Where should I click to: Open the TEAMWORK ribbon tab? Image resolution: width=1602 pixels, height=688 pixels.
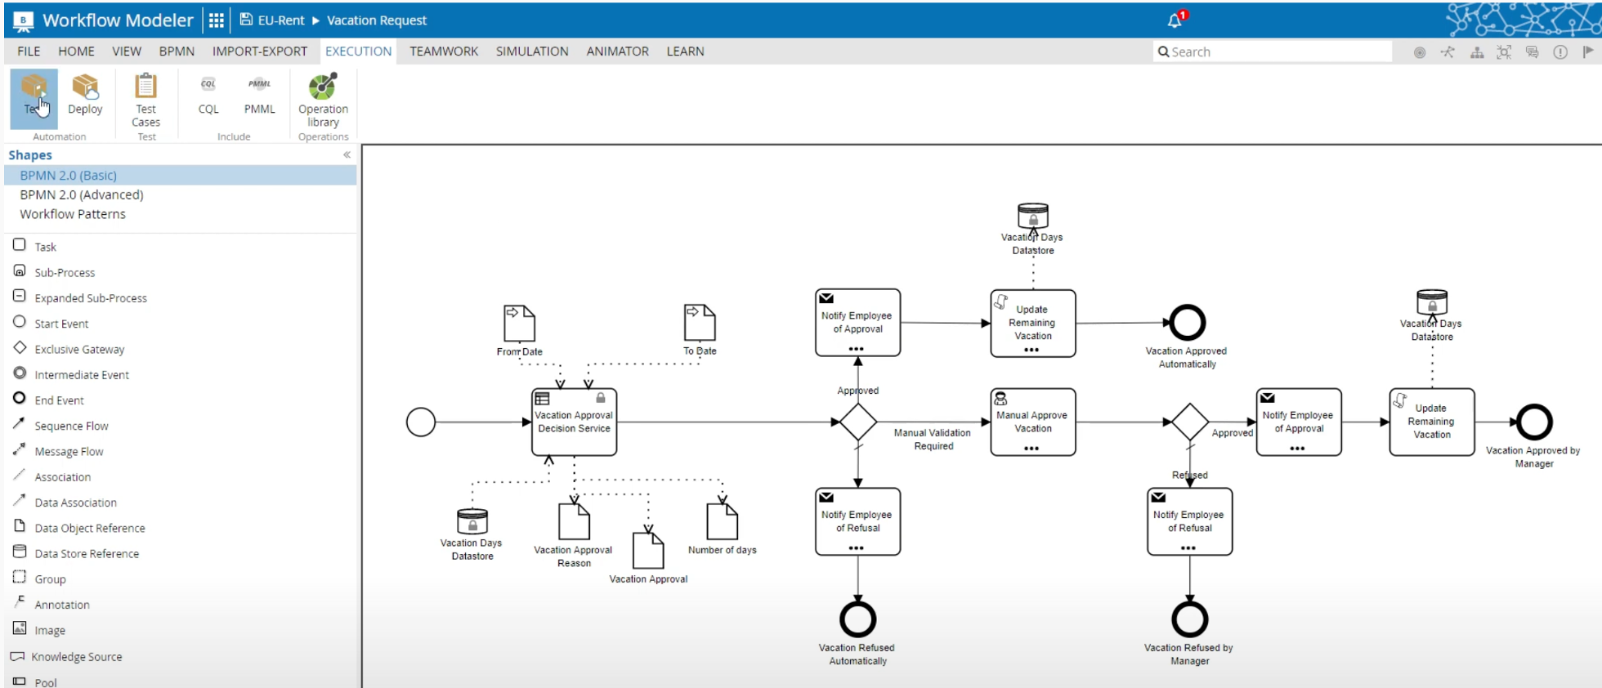click(x=444, y=51)
